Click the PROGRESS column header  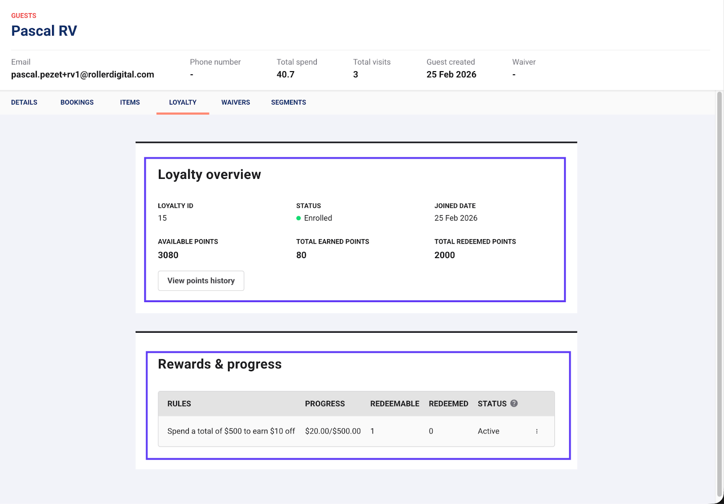324,403
